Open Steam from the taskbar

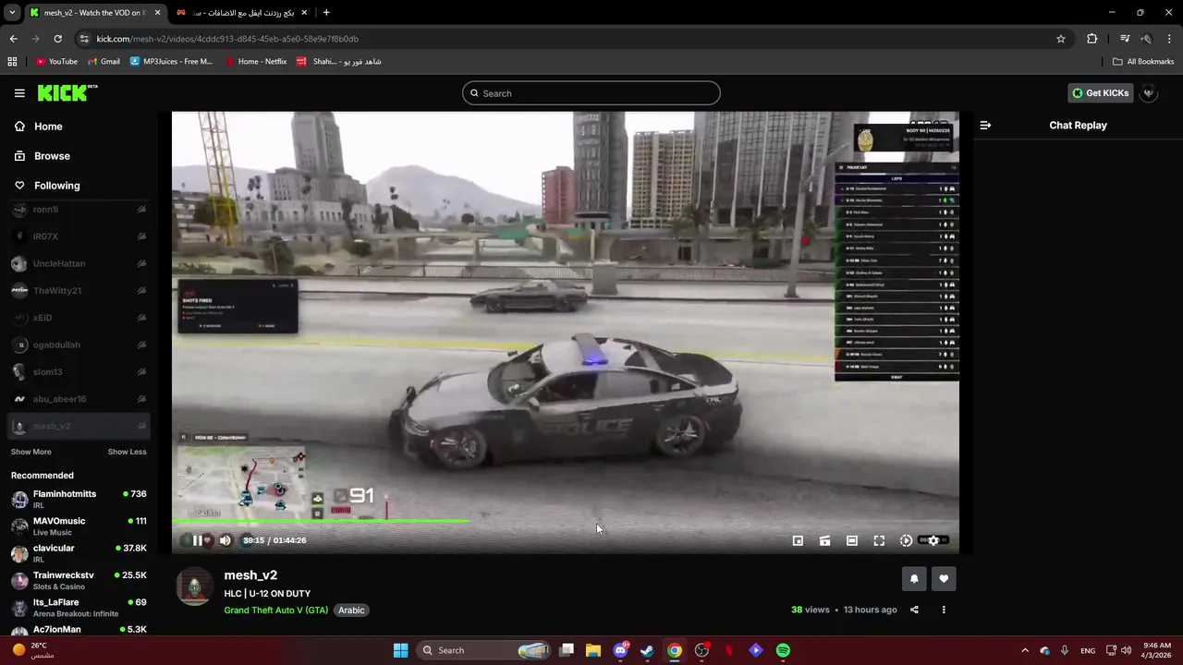point(647,650)
